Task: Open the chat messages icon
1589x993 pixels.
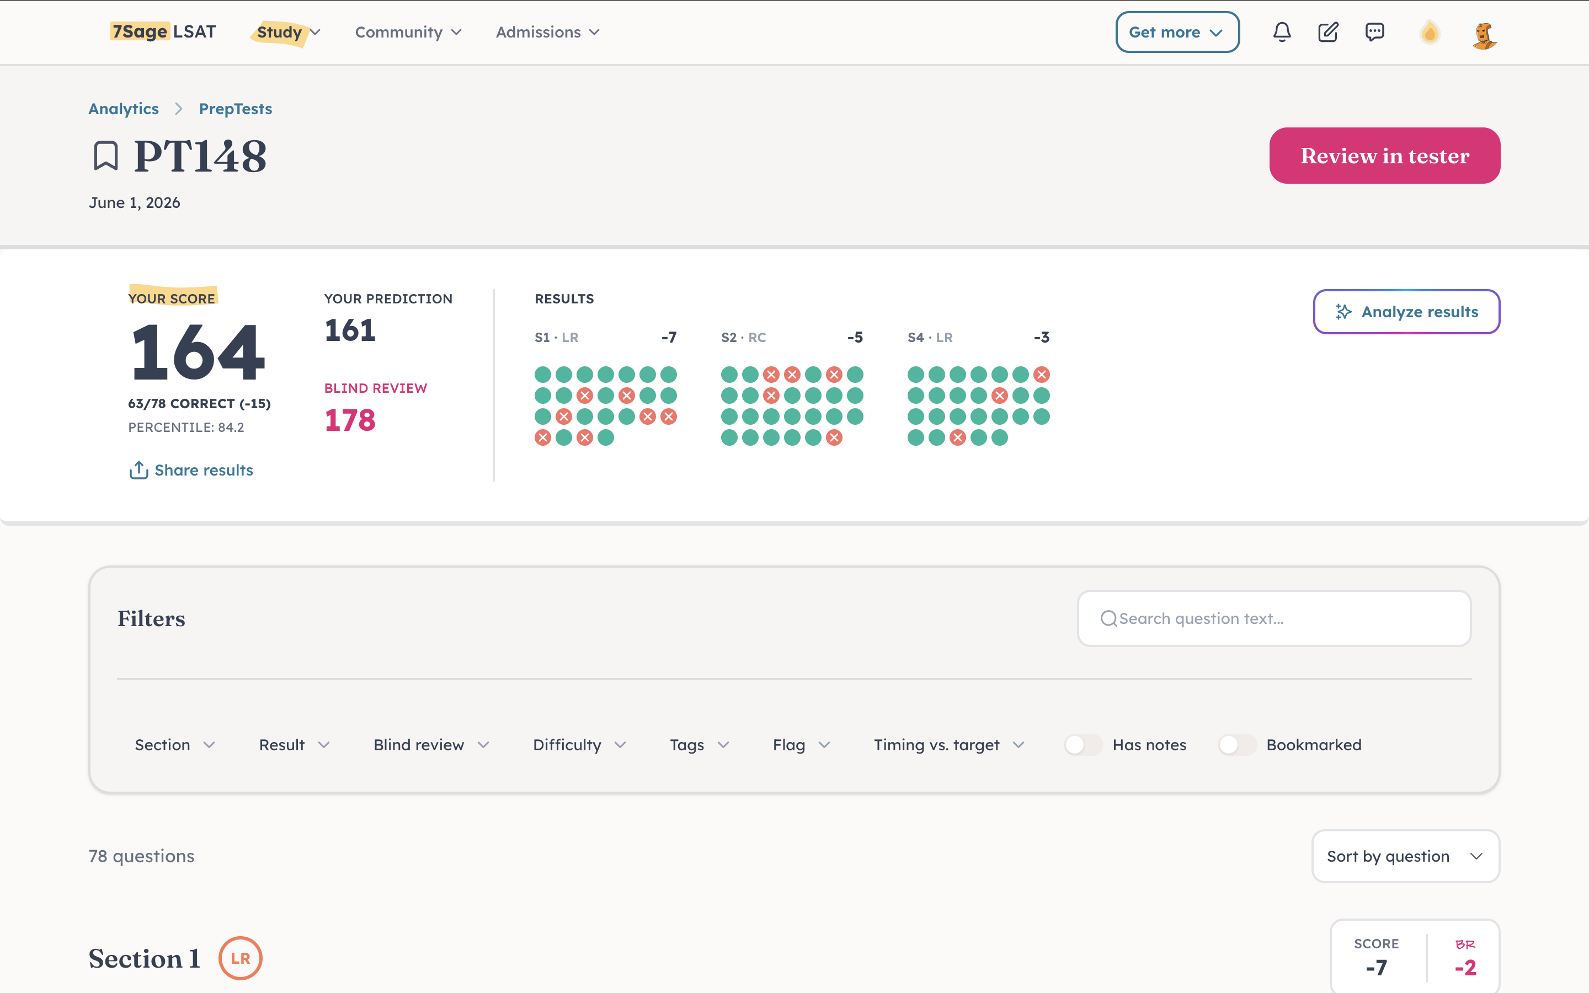Action: click(x=1374, y=32)
